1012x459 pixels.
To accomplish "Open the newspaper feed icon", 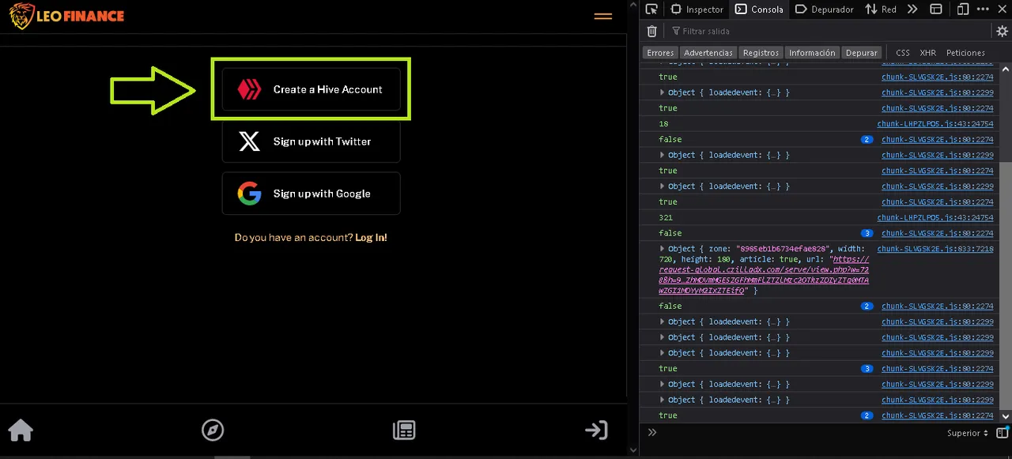I will (404, 430).
